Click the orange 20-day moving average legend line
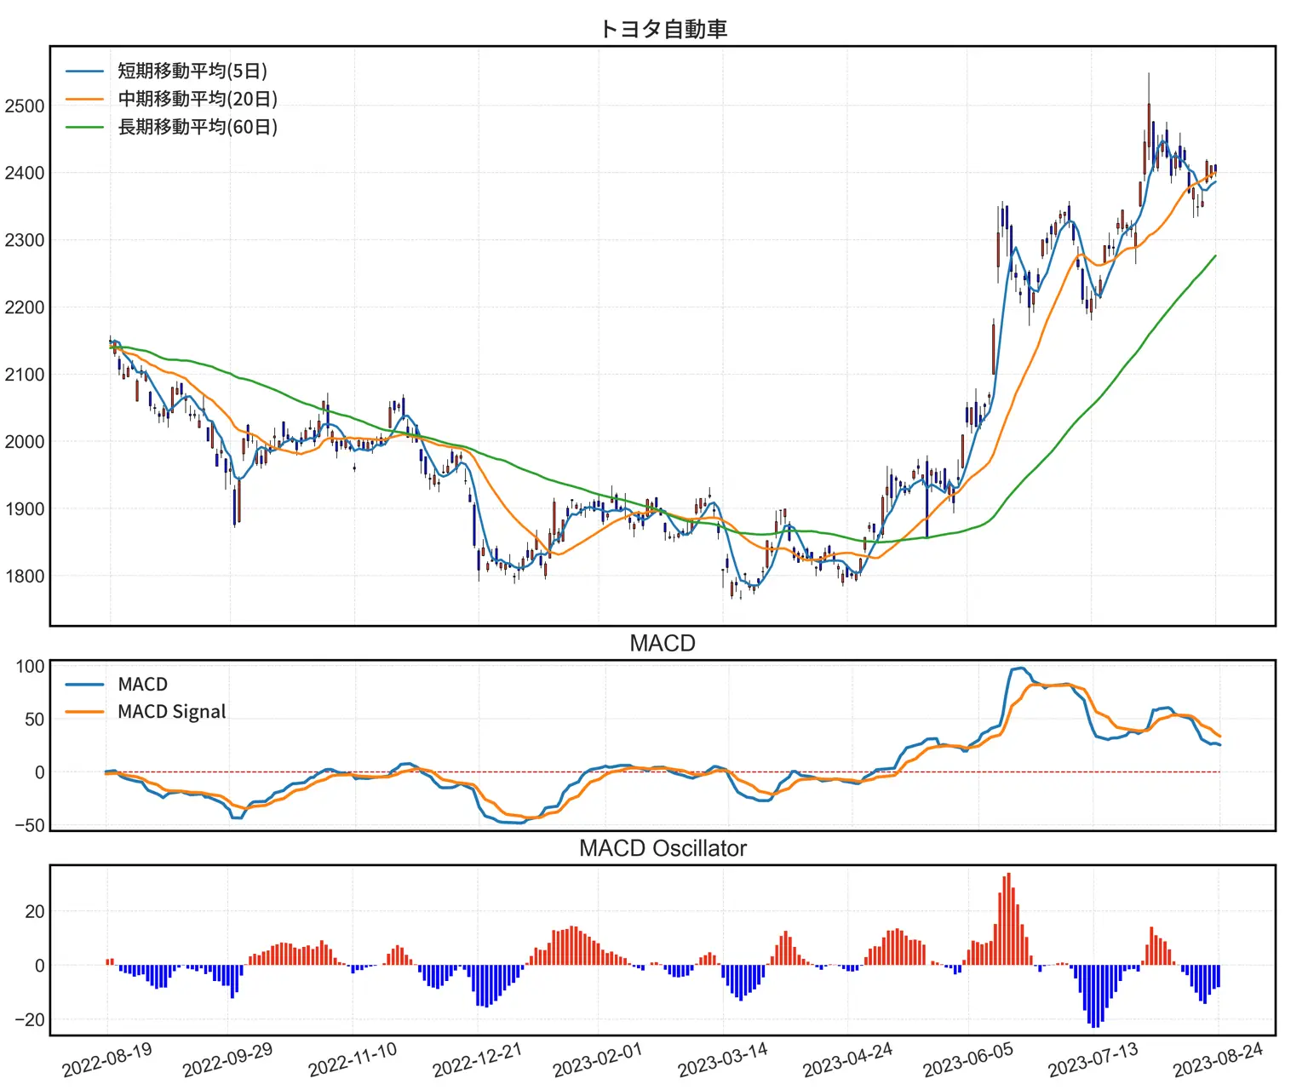 click(84, 100)
